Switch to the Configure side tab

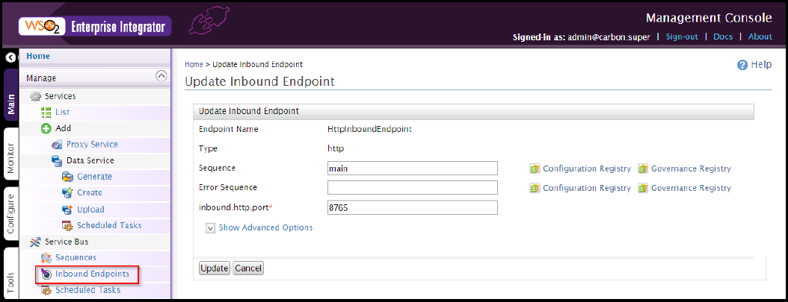(x=11, y=214)
